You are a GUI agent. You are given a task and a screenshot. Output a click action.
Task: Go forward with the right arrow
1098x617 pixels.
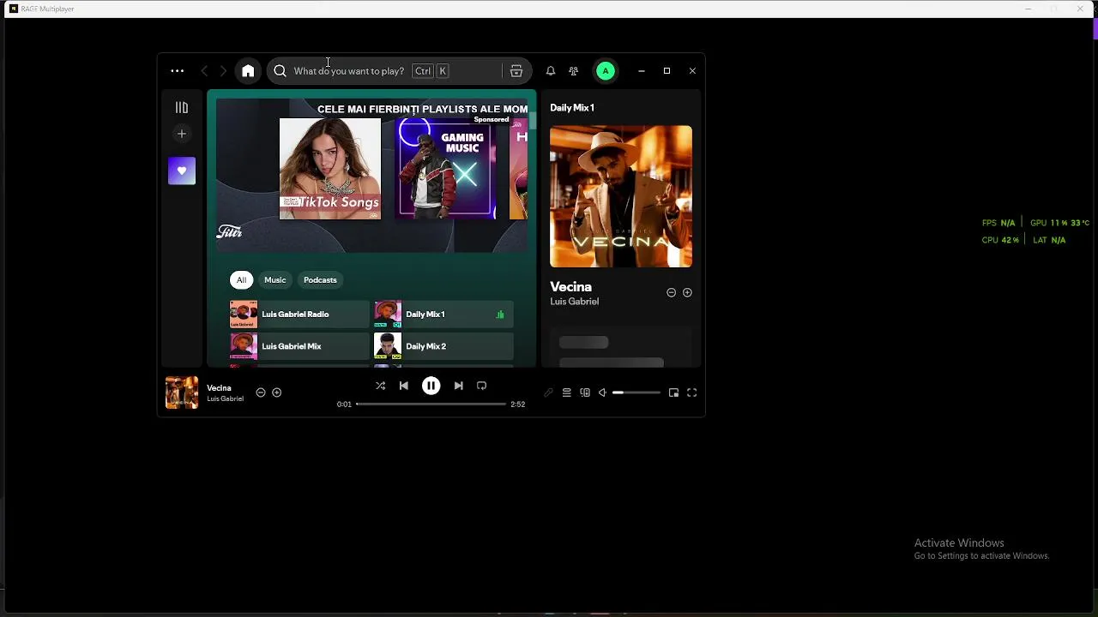[223, 71]
